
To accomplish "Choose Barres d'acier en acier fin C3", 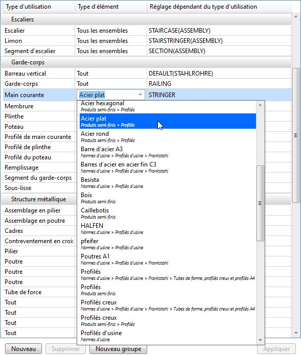I will [x=168, y=167].
